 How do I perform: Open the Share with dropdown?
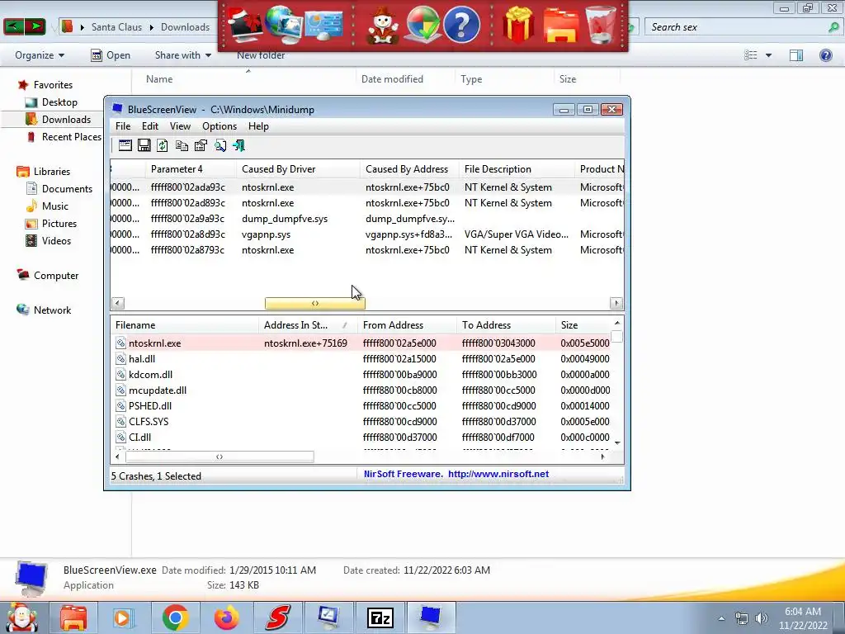point(182,55)
